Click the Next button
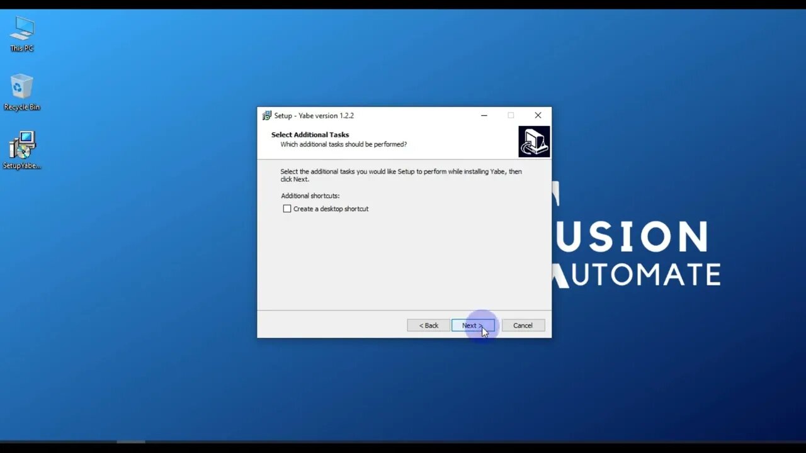 click(473, 325)
